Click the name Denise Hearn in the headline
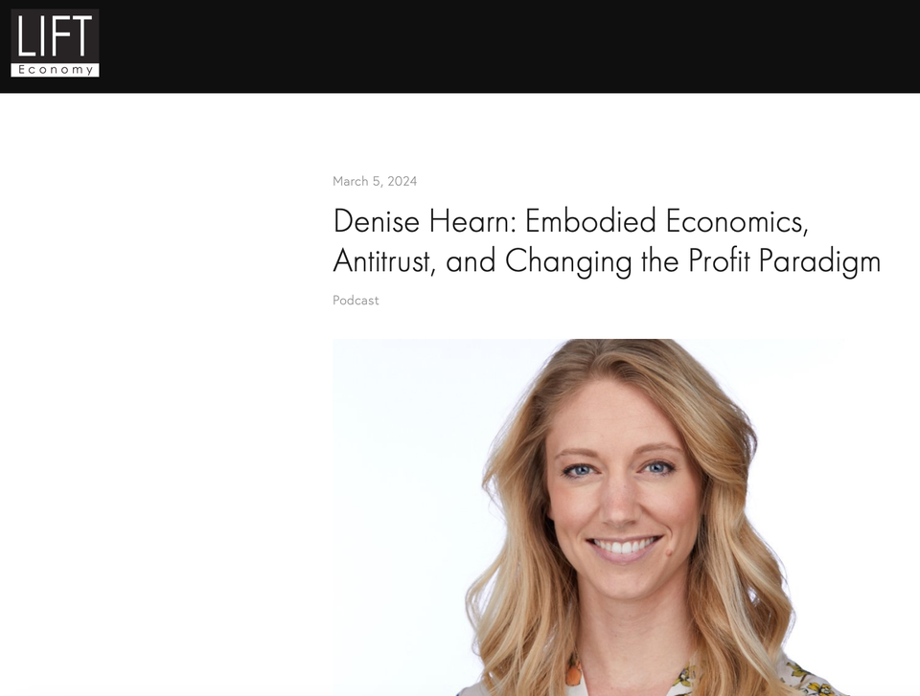Image resolution: width=920 pixels, height=696 pixels. (422, 222)
